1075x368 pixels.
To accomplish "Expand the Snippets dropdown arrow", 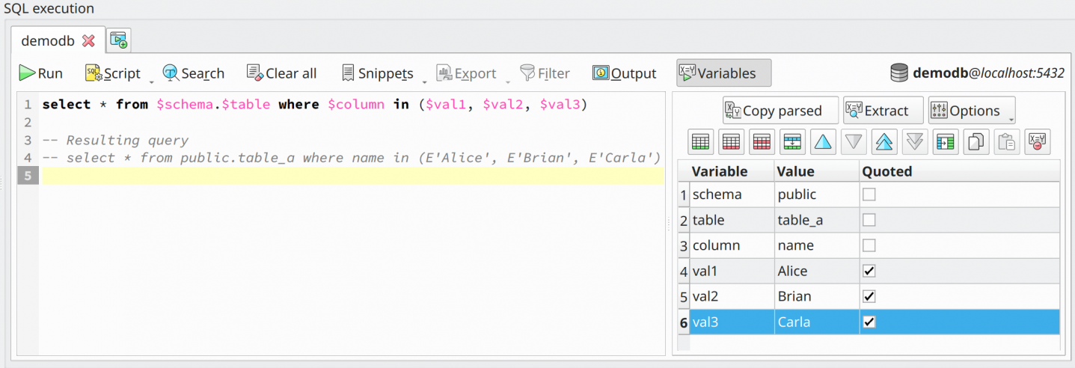I will (x=425, y=79).
